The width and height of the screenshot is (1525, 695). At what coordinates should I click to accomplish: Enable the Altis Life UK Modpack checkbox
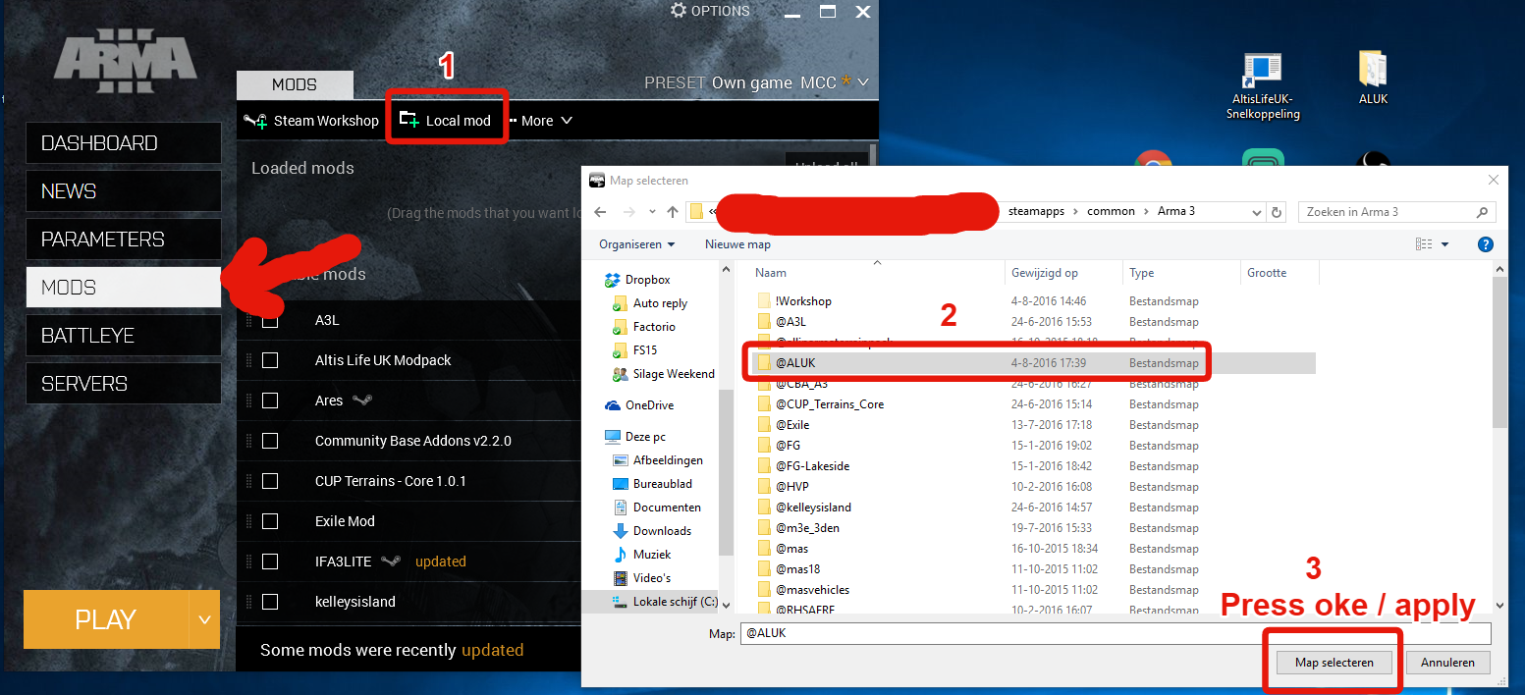click(270, 360)
